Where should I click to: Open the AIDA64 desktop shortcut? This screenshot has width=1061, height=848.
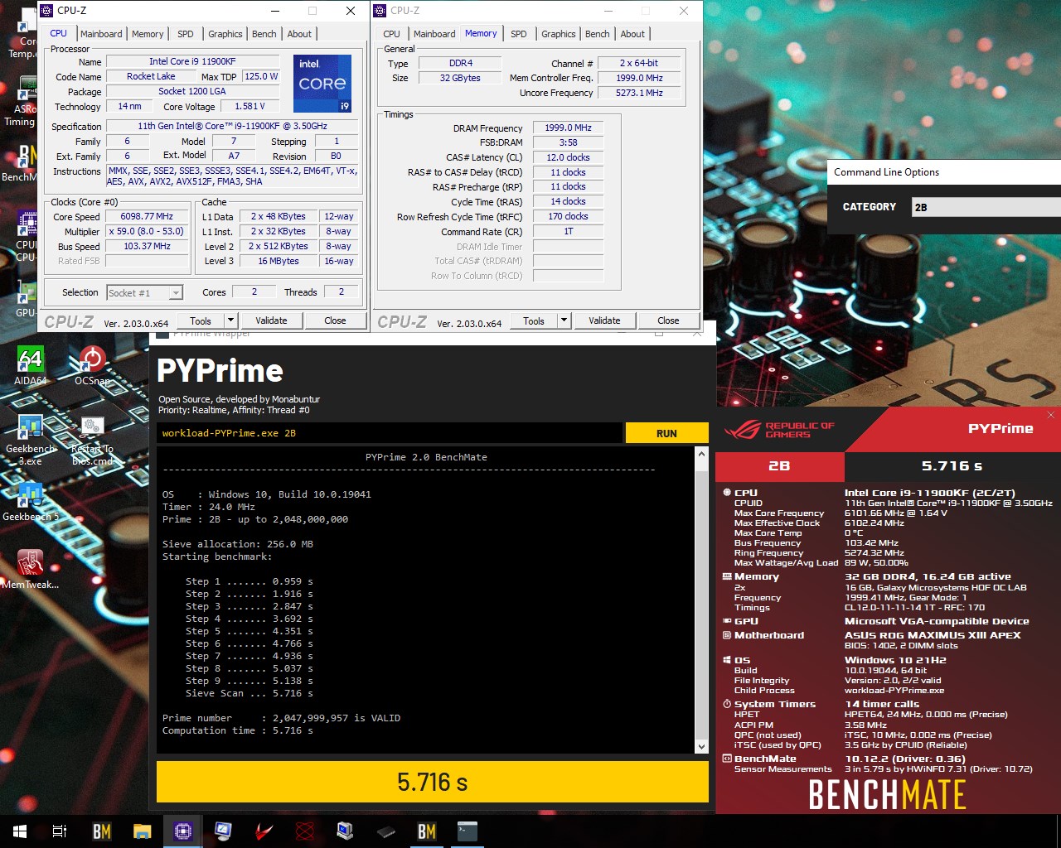30,366
